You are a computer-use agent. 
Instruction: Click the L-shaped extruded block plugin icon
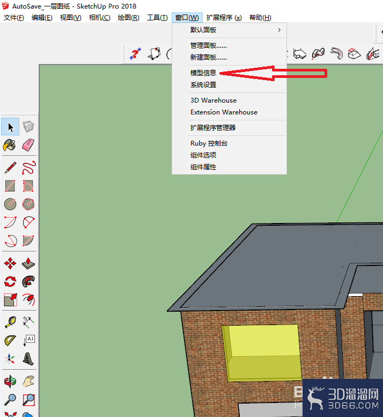(x=300, y=53)
